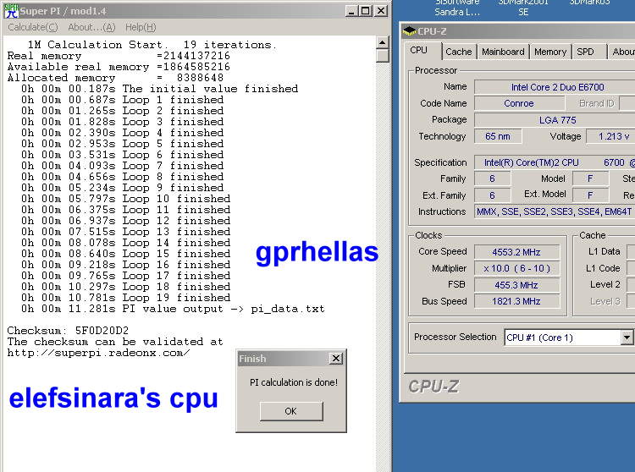Minimize the Super PI window
The image size is (635, 472).
tap(352, 11)
